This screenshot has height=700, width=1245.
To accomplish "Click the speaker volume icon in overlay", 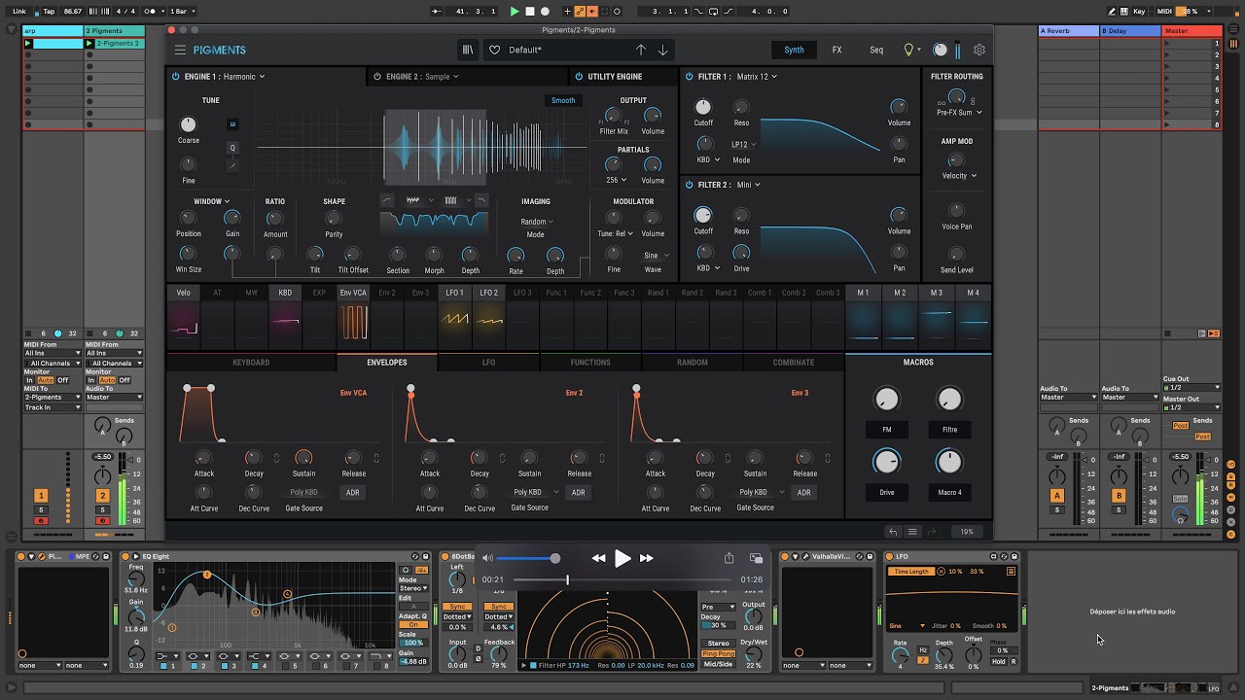I will pyautogui.click(x=488, y=558).
